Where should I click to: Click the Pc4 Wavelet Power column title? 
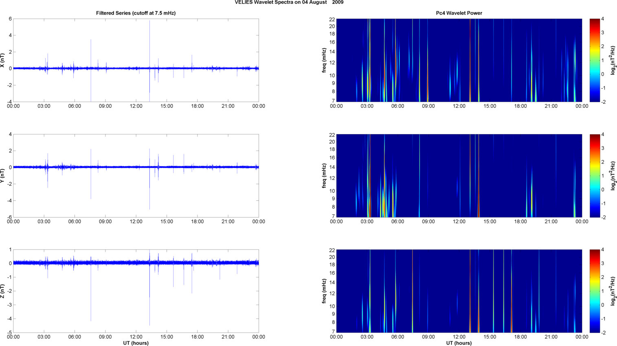pyautogui.click(x=459, y=13)
